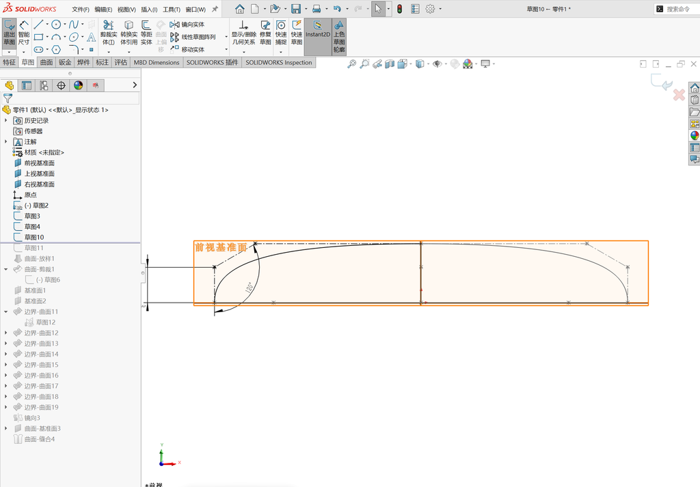This screenshot has height=487, width=700.
Task: Open the Save button dropdown arrow
Action: point(306,9)
